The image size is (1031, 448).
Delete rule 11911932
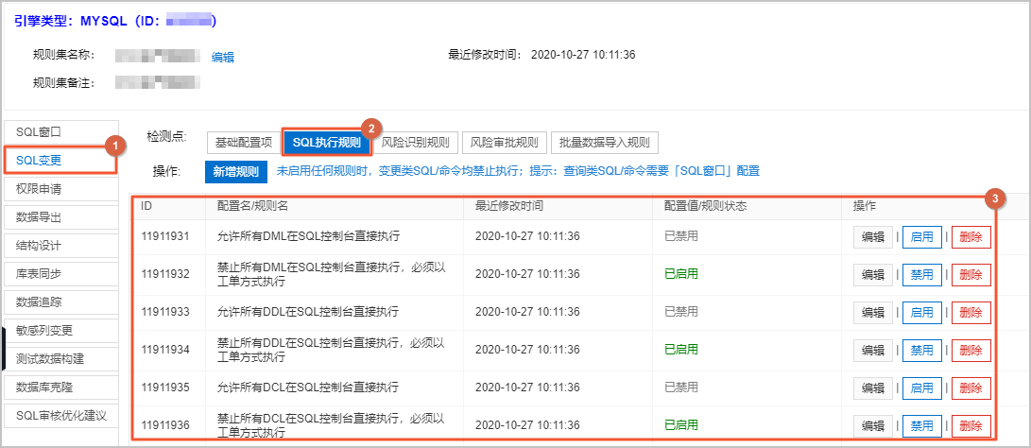(x=971, y=274)
